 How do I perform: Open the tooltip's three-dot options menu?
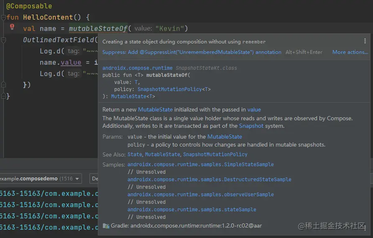pyautogui.click(x=365, y=41)
